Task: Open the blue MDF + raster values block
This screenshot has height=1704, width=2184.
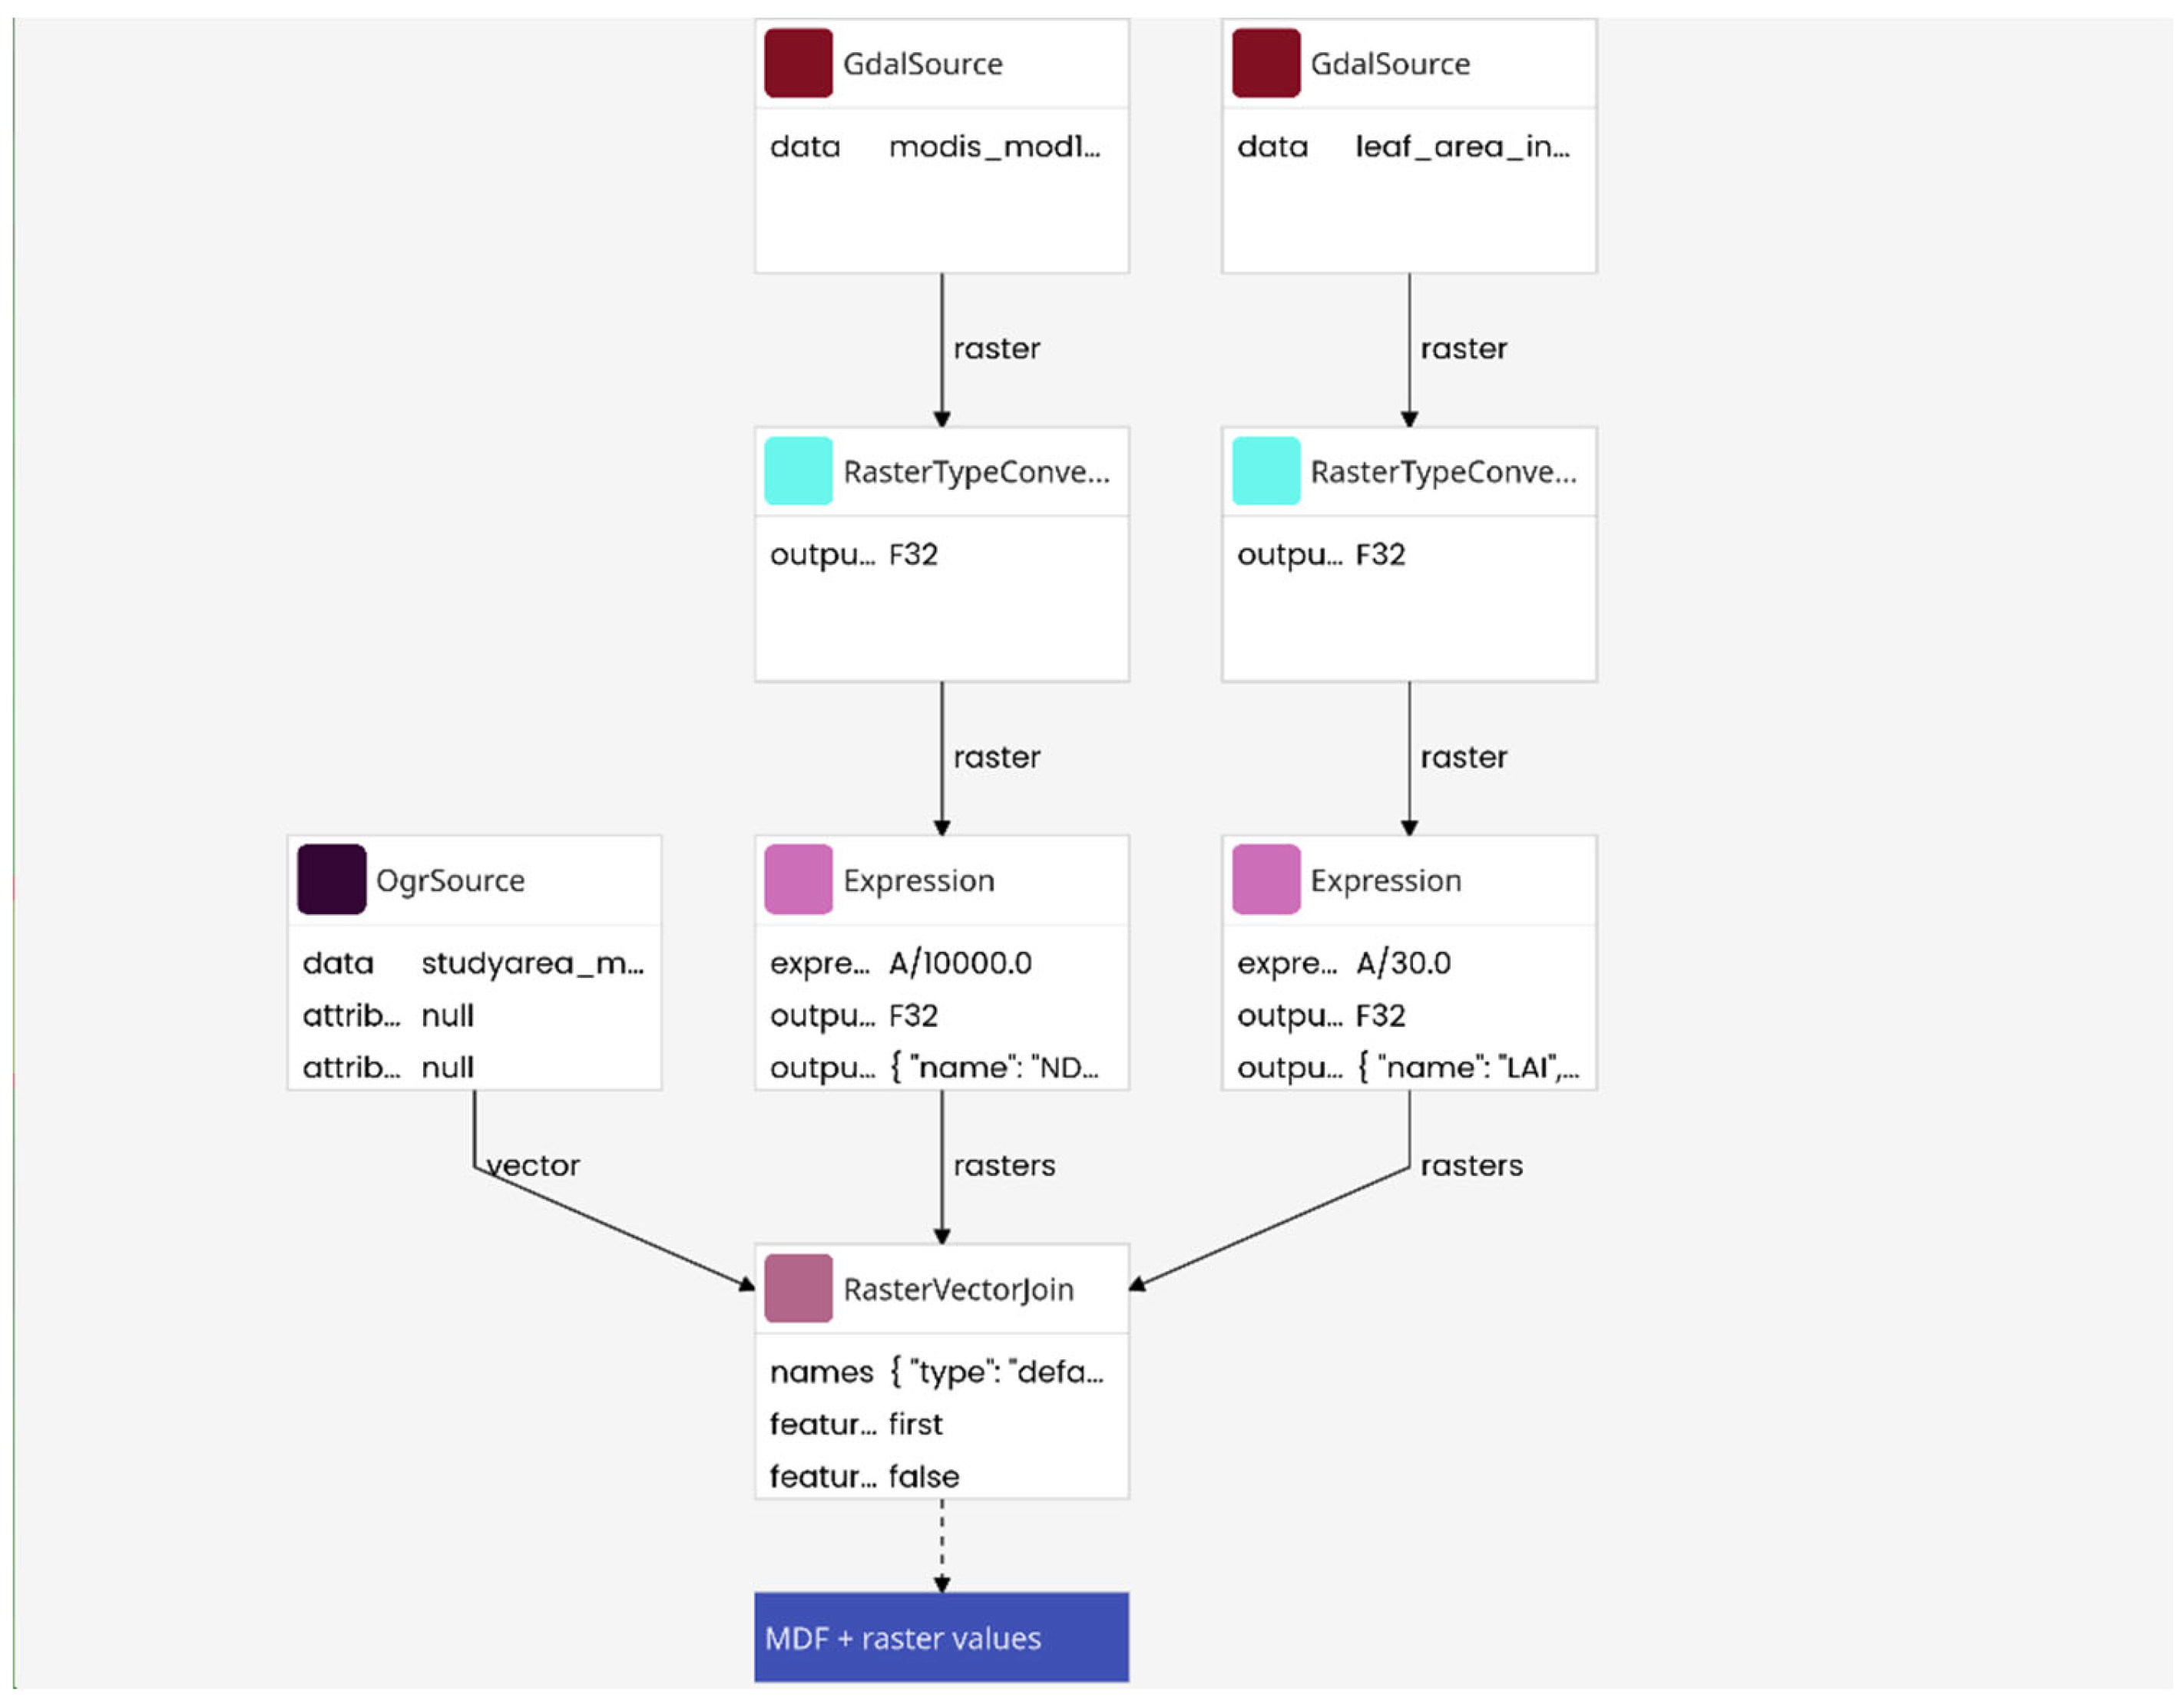Action: pos(941,1637)
